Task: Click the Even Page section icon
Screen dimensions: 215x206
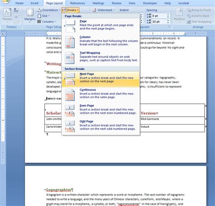Action: tap(70, 111)
